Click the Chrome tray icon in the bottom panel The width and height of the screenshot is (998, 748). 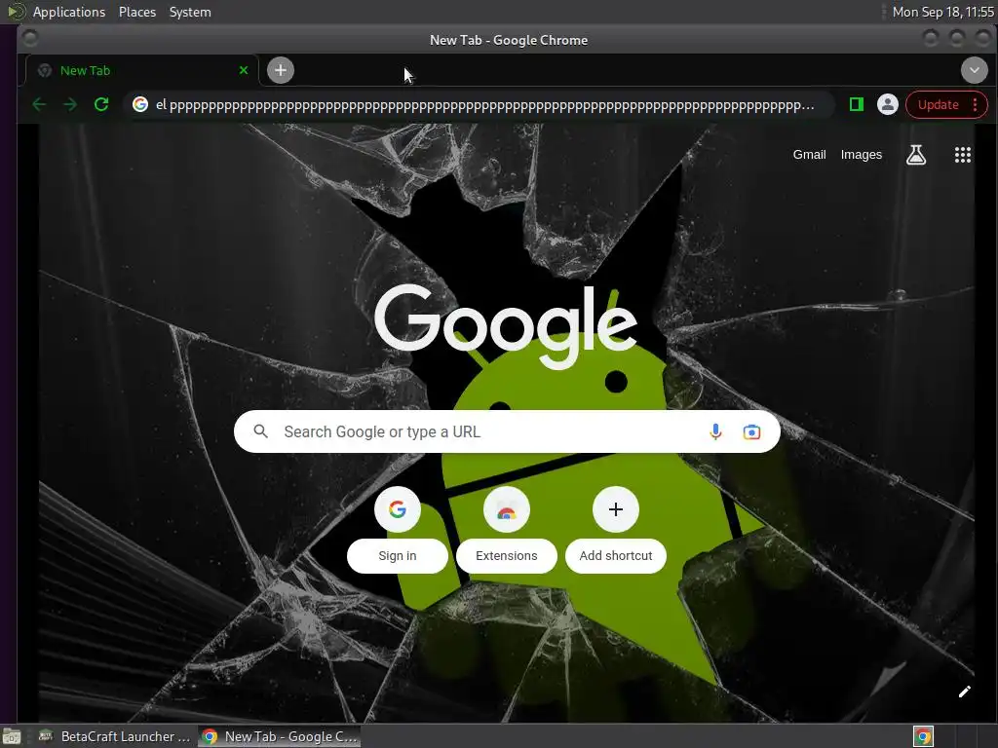(x=923, y=736)
